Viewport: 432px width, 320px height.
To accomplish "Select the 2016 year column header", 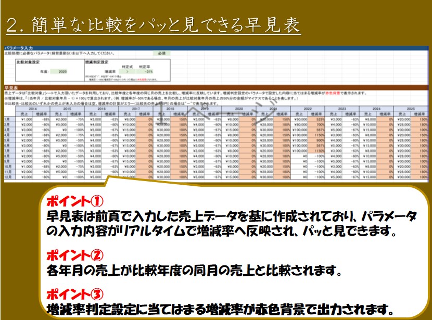I will (x=101, y=109).
